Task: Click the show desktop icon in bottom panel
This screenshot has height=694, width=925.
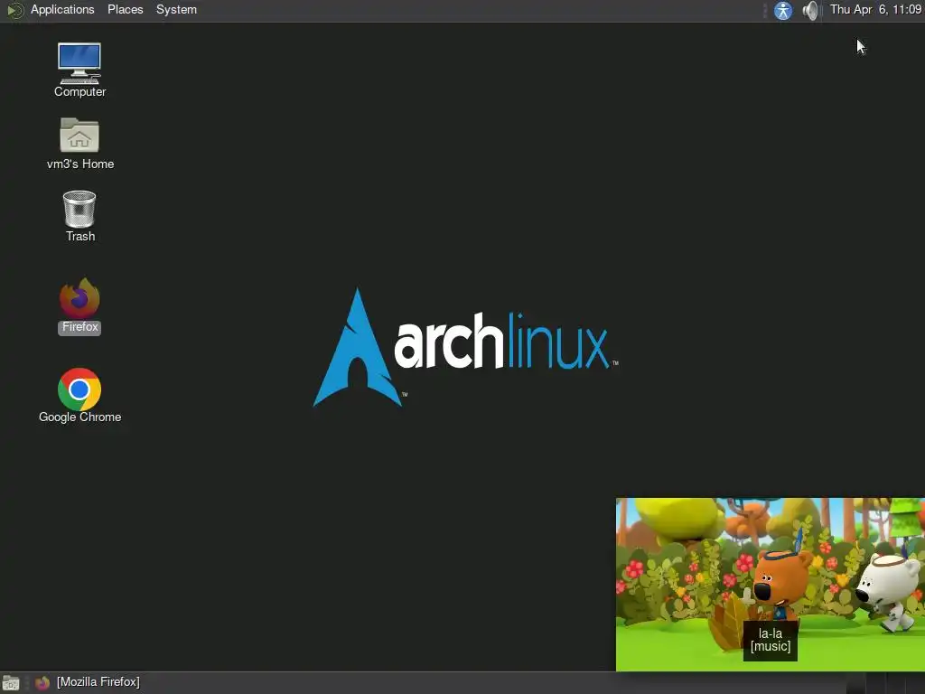Action: (11, 683)
